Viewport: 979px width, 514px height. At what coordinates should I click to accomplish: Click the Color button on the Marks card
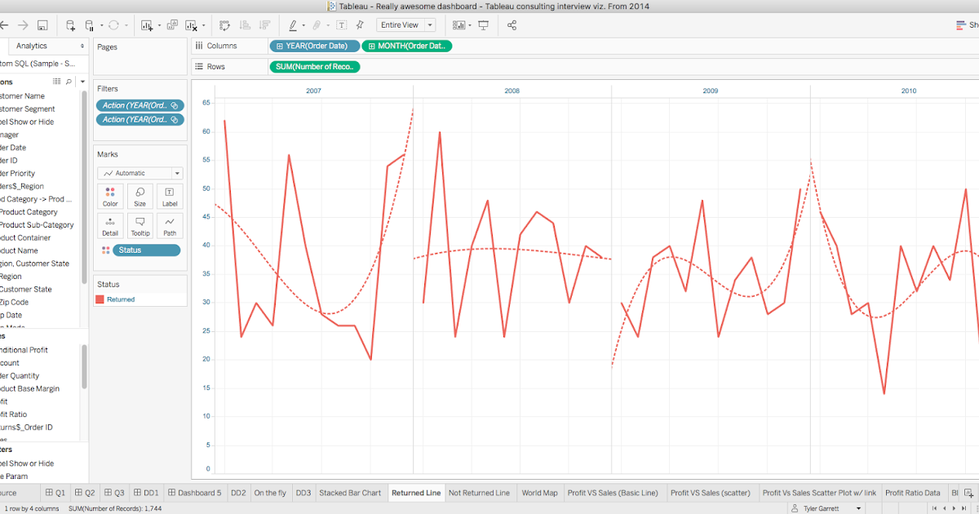pyautogui.click(x=110, y=196)
